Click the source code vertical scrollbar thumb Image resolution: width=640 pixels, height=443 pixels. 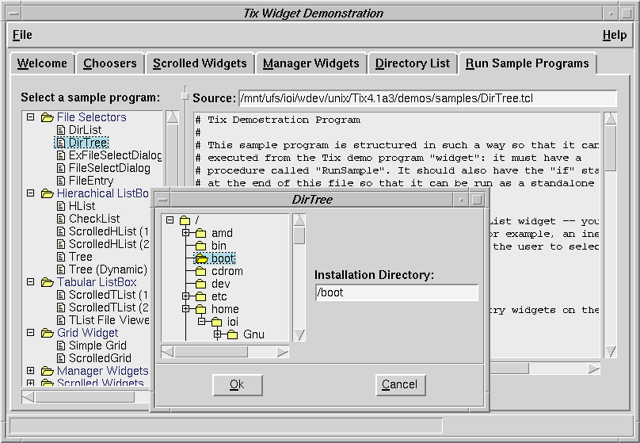(611, 148)
